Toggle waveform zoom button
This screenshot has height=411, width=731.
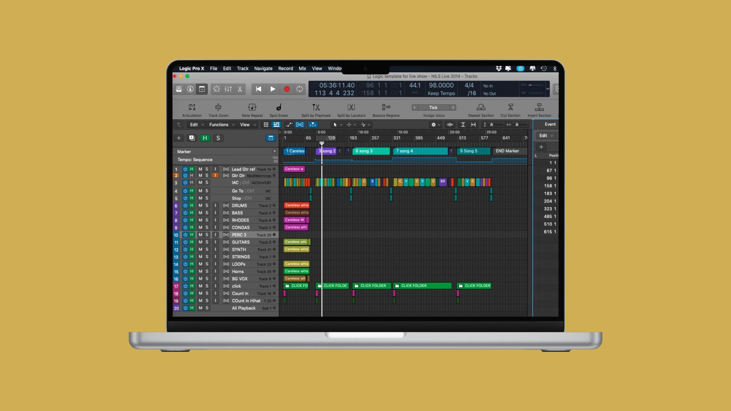pyautogui.click(x=450, y=125)
